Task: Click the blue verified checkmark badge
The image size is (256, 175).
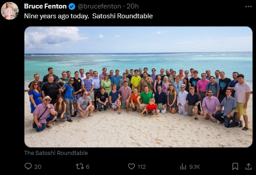Action: coord(72,7)
